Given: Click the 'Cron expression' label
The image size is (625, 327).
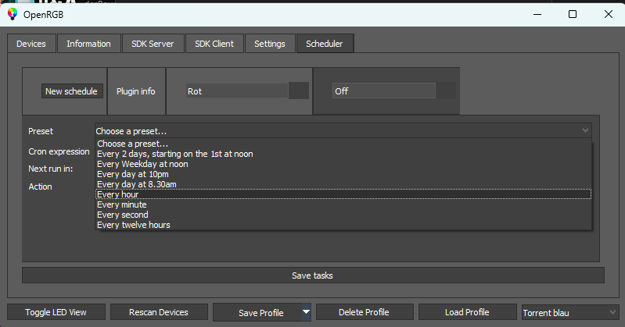Looking at the screenshot, I should pos(59,151).
